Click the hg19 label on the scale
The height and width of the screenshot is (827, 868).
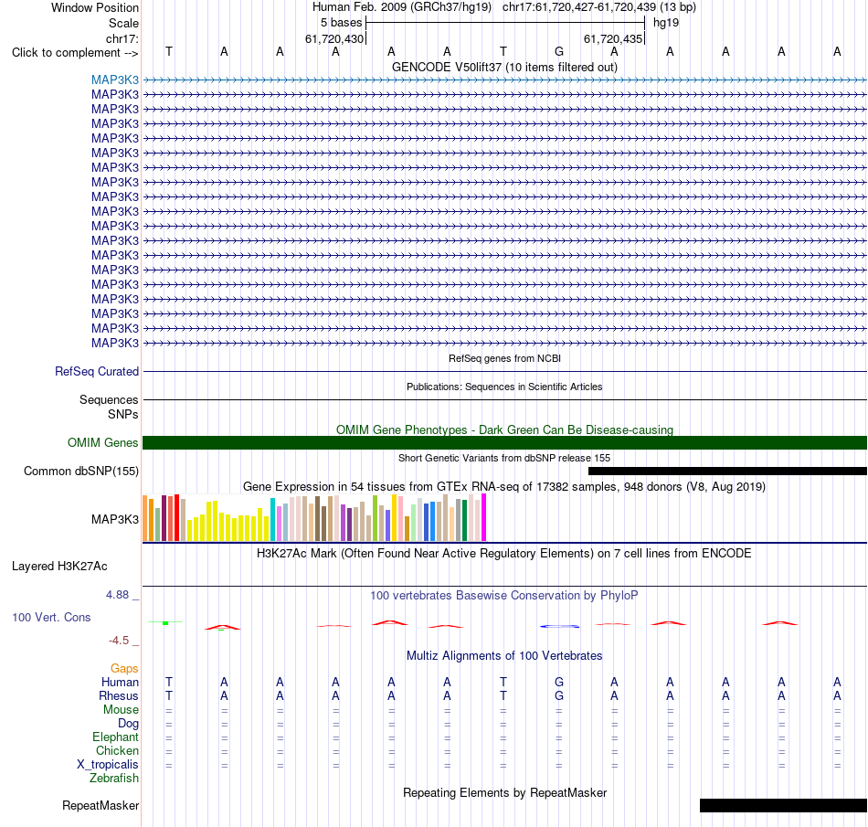(666, 23)
